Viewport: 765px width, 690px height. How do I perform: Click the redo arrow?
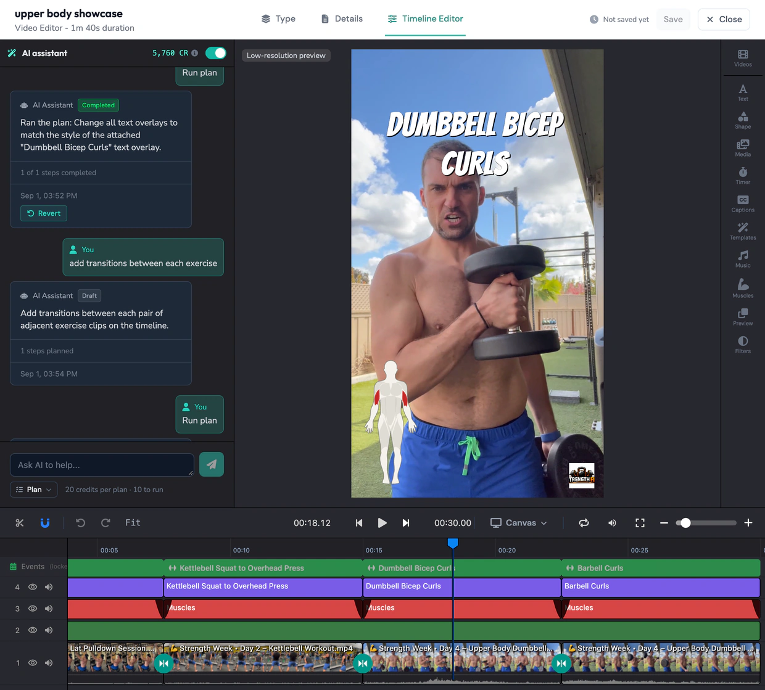105,523
